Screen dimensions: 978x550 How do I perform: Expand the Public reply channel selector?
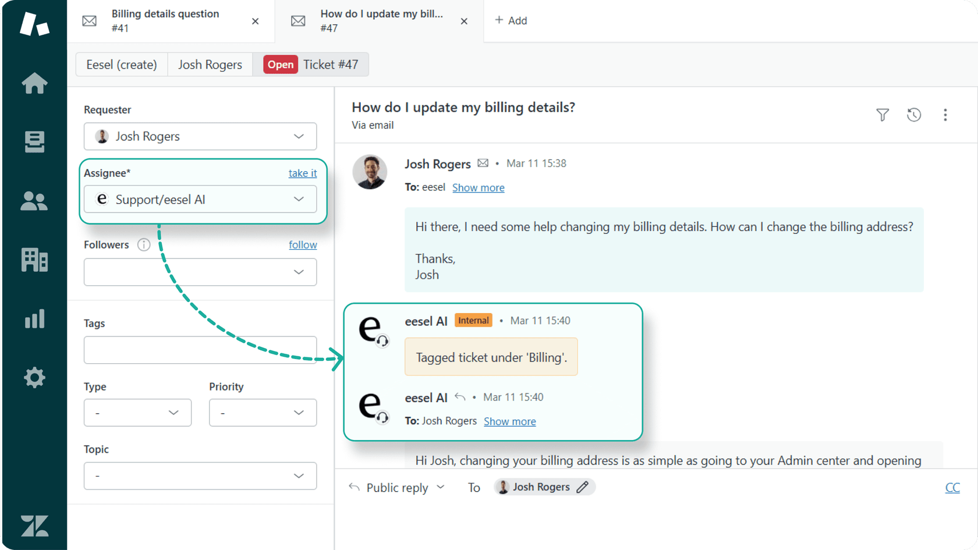pyautogui.click(x=441, y=487)
